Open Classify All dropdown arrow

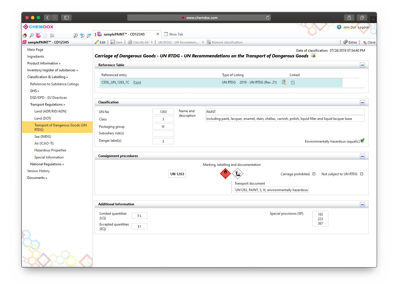[152, 42]
